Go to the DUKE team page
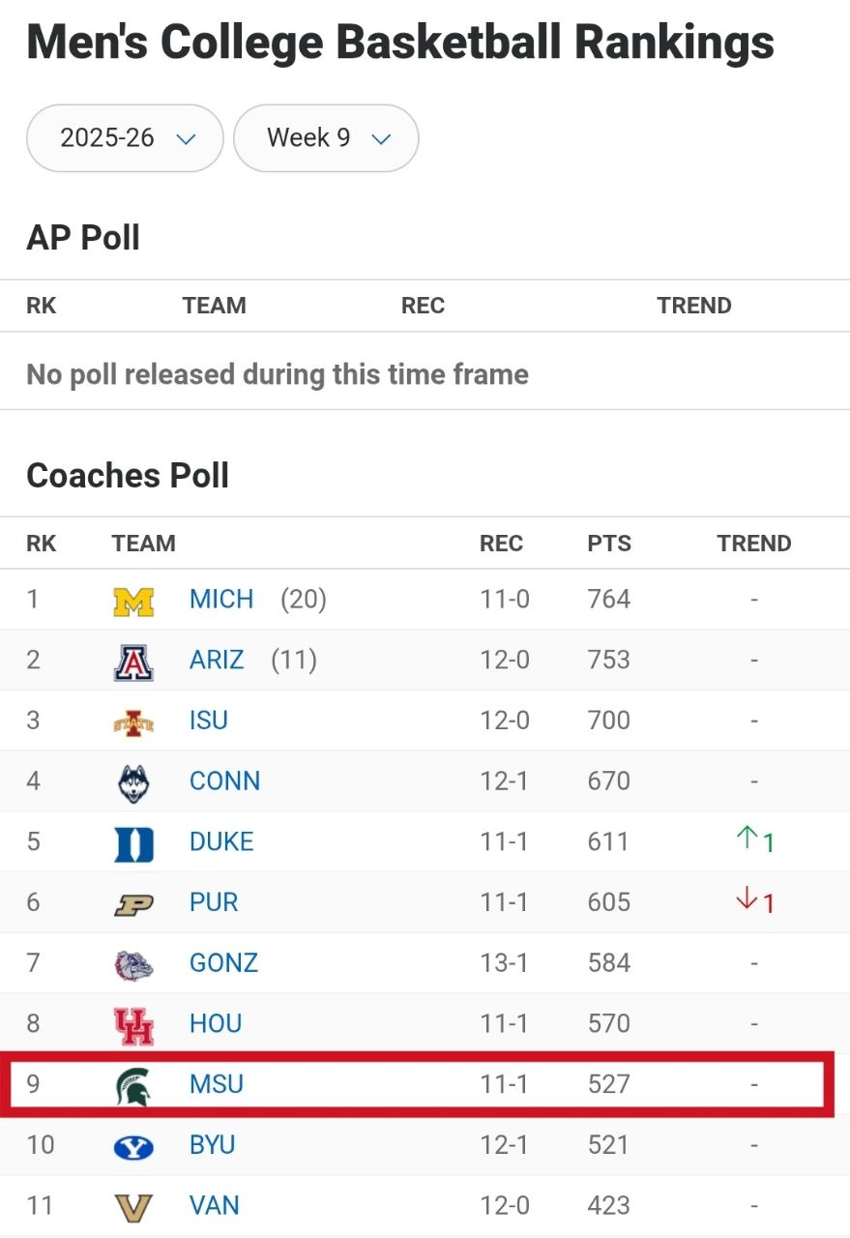Image resolution: width=850 pixels, height=1238 pixels. pos(221,841)
